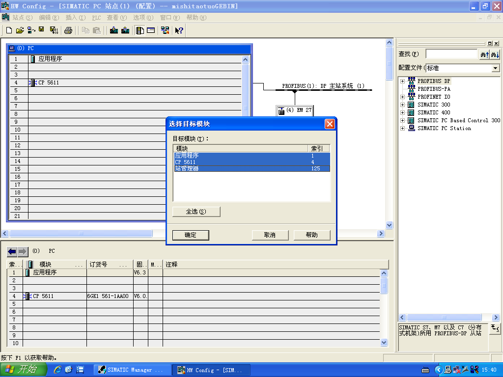This screenshot has width=503, height=377.
Task: Click scroll down arrow of station view
Action: click(x=389, y=225)
